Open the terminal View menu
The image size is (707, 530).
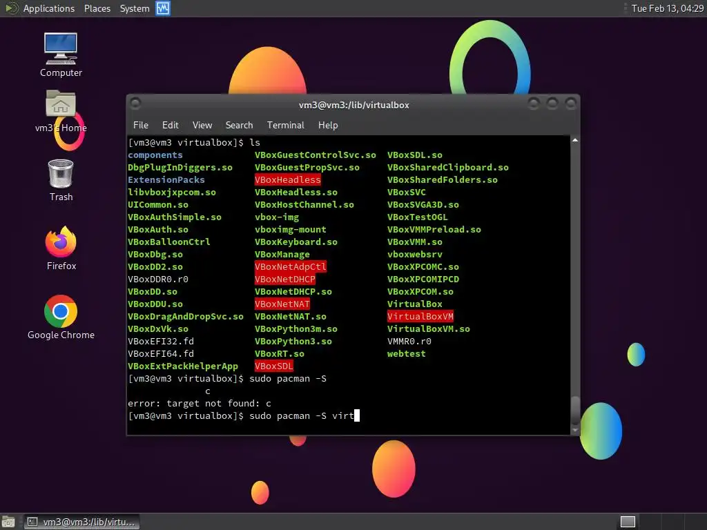(x=202, y=126)
